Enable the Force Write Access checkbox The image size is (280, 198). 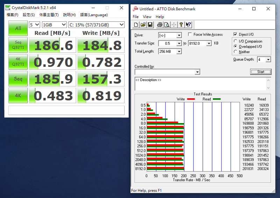(x=190, y=34)
